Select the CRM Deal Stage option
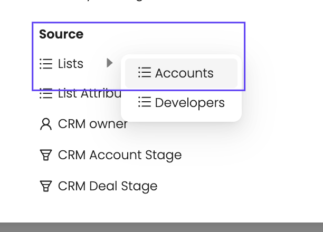This screenshot has height=232, width=323. 107,186
